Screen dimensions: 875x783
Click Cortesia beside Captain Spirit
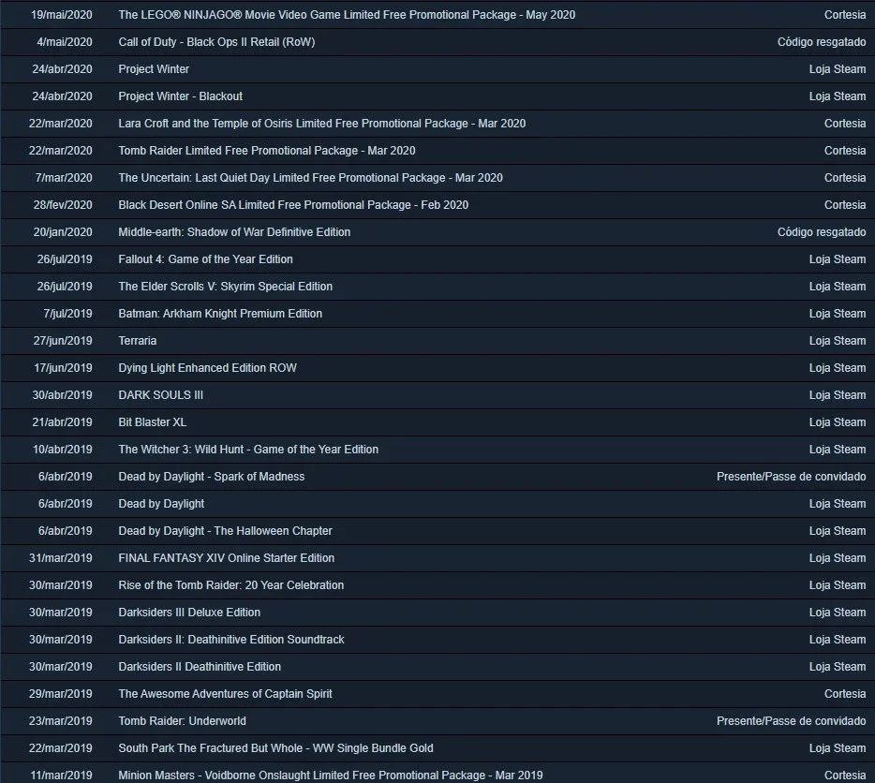845,694
